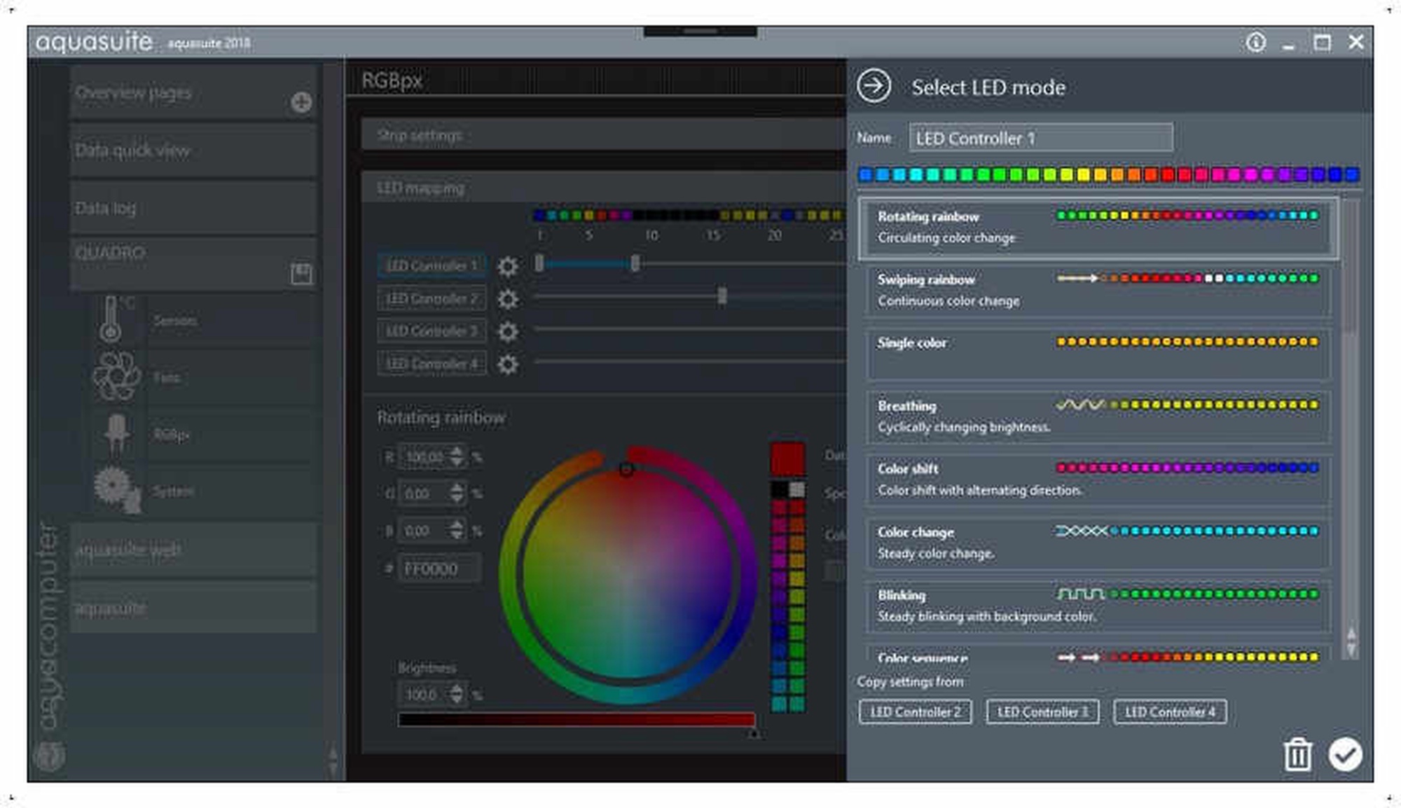Click the large red color swatch
This screenshot has width=1401, height=808.
tap(787, 459)
